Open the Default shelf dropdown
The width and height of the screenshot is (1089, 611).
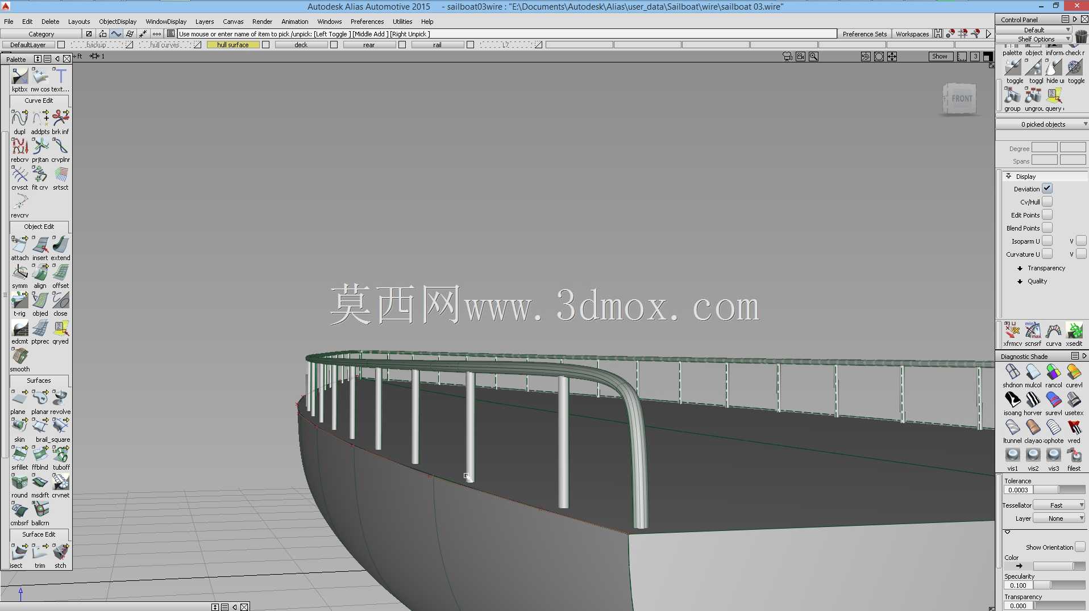[1034, 30]
